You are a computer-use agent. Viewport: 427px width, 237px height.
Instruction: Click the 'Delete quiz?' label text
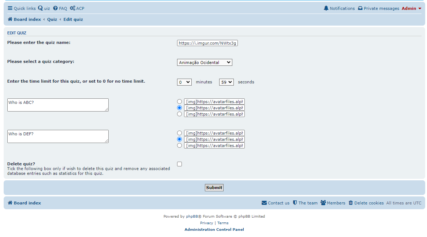pos(21,164)
